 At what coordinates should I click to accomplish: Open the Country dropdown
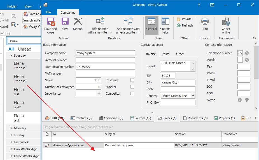click(193, 96)
